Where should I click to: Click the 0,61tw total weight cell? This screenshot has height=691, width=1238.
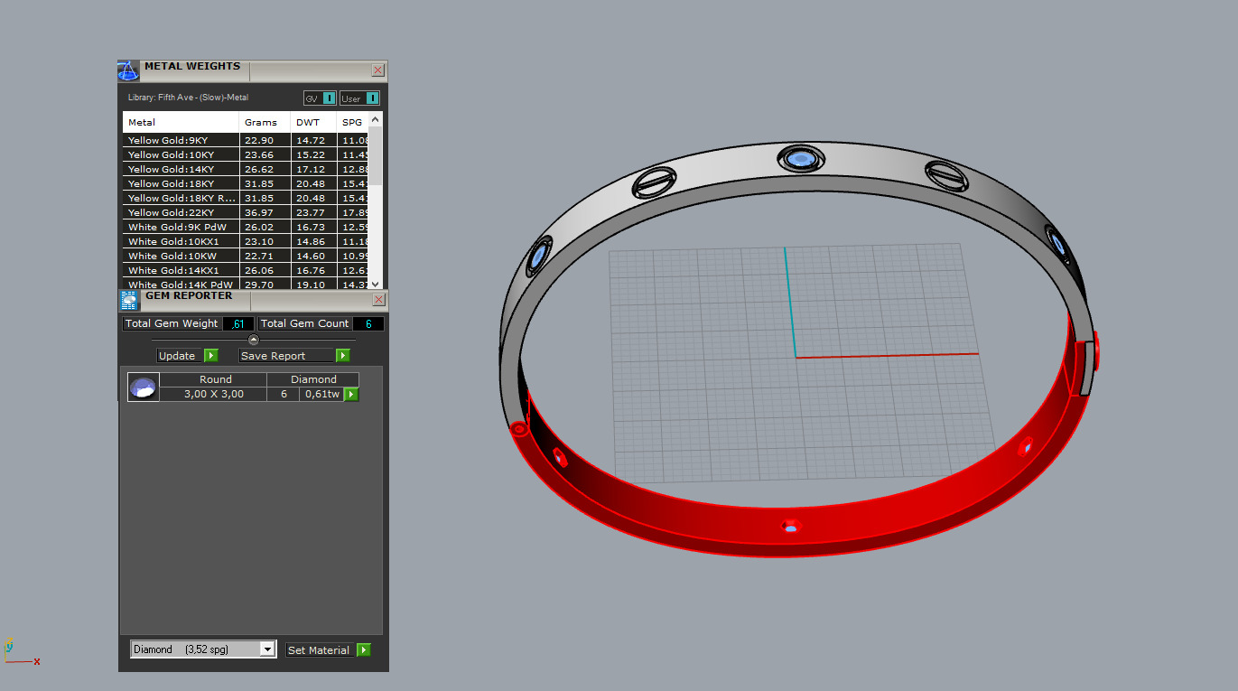pyautogui.click(x=322, y=394)
